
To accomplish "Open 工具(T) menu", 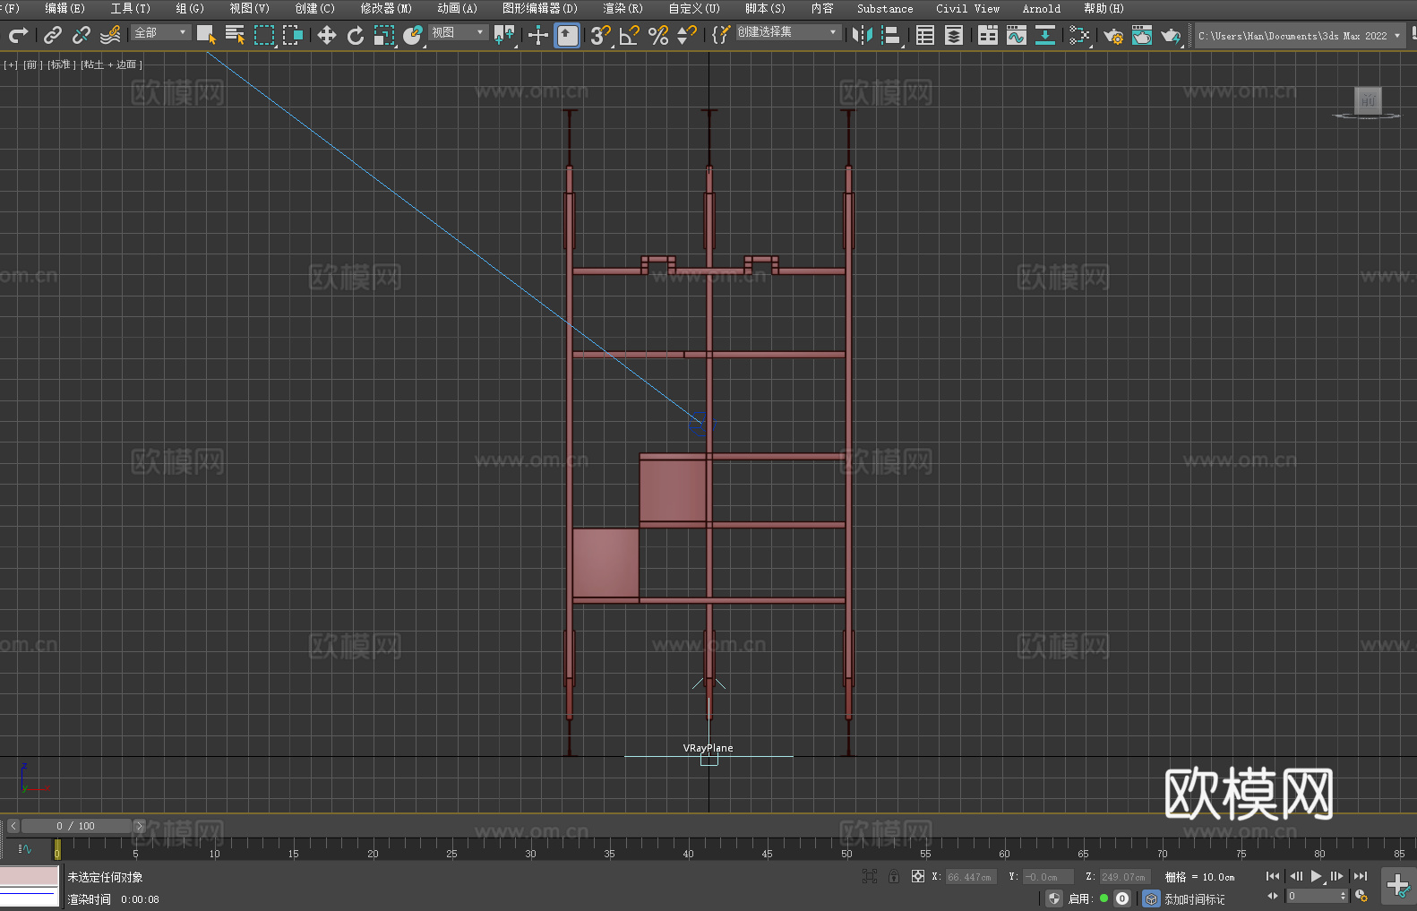I will point(130,8).
